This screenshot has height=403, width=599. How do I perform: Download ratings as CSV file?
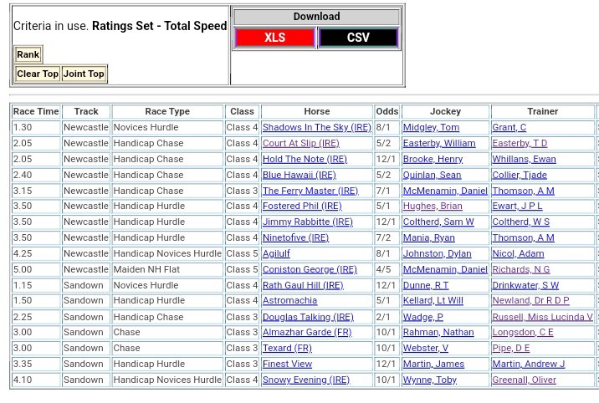[x=358, y=38]
